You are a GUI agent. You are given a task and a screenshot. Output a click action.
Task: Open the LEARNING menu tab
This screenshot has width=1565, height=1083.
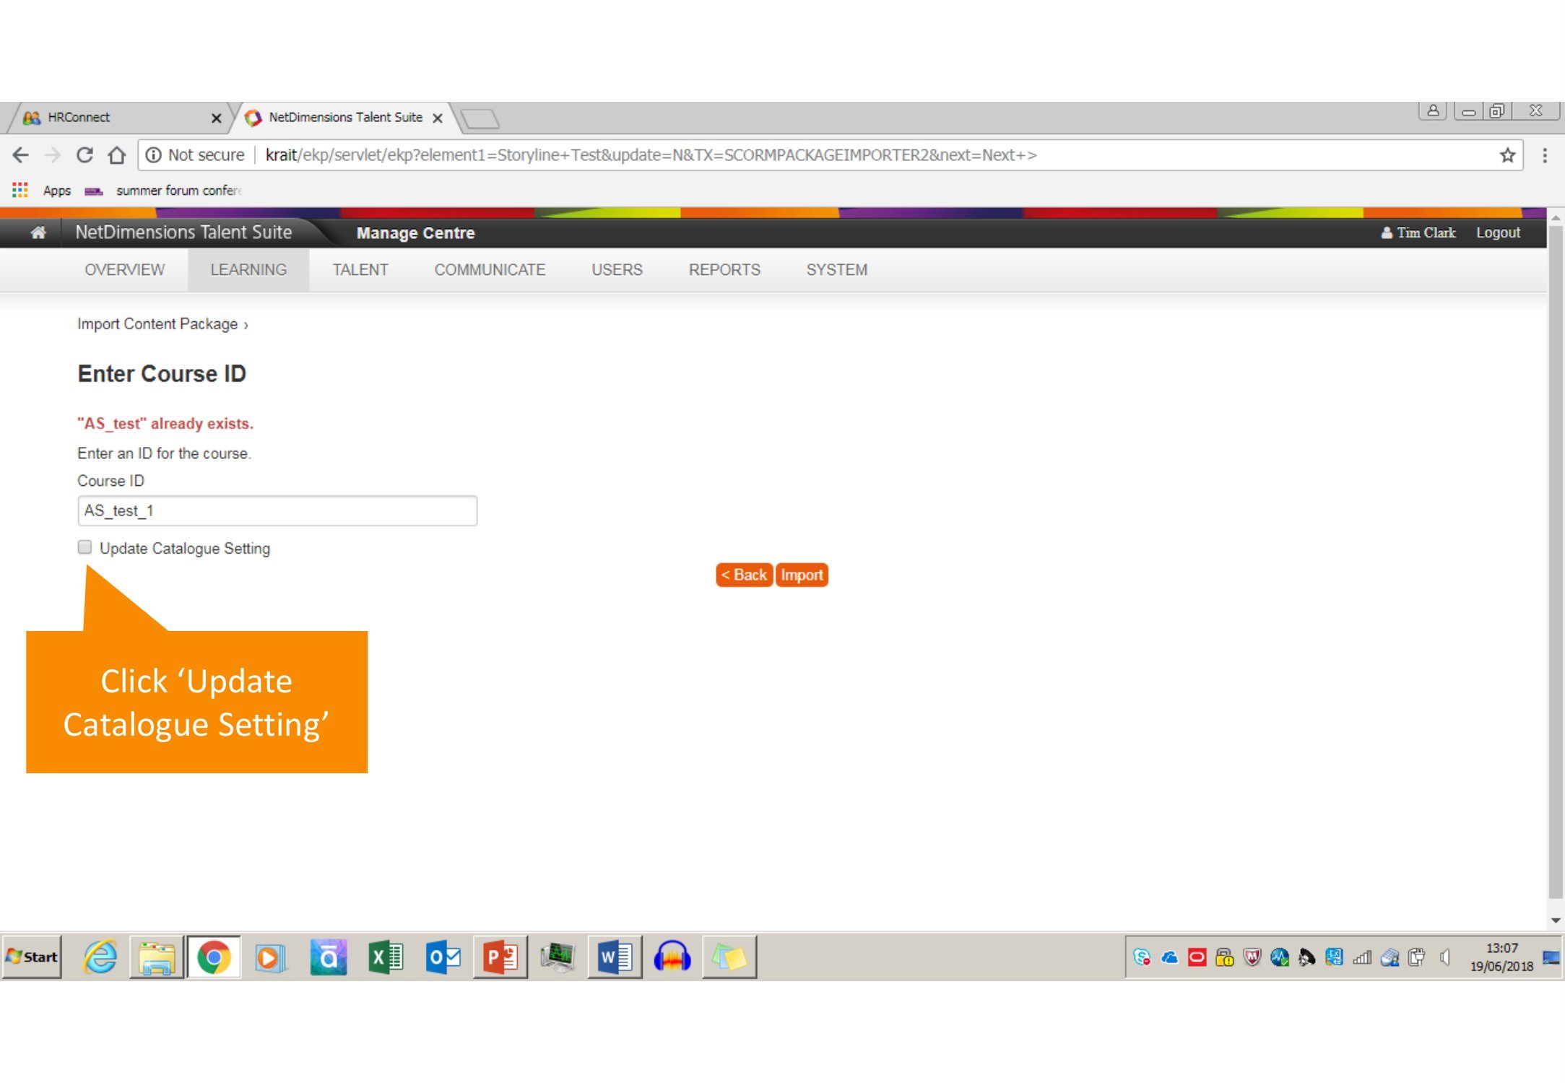click(248, 270)
